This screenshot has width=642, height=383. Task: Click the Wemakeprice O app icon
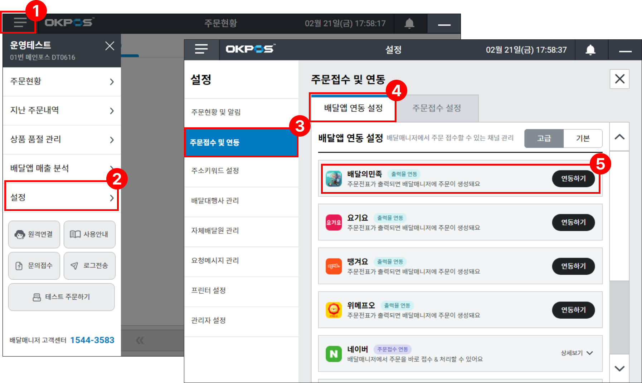point(334,310)
